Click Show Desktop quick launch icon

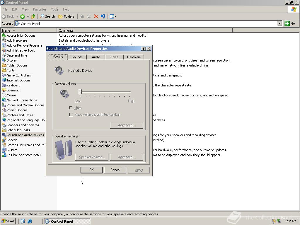point(23,221)
